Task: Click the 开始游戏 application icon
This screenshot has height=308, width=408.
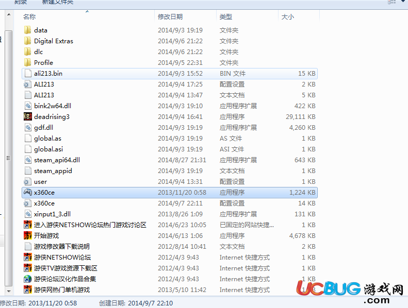Action: [x=27, y=236]
